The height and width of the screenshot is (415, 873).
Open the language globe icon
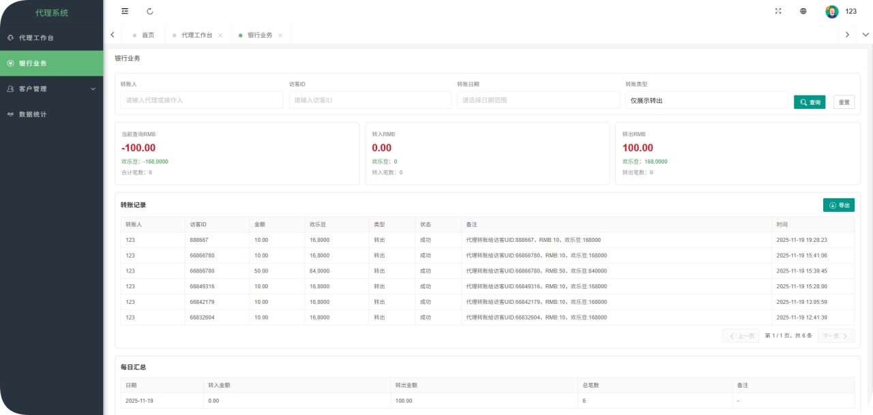click(803, 11)
